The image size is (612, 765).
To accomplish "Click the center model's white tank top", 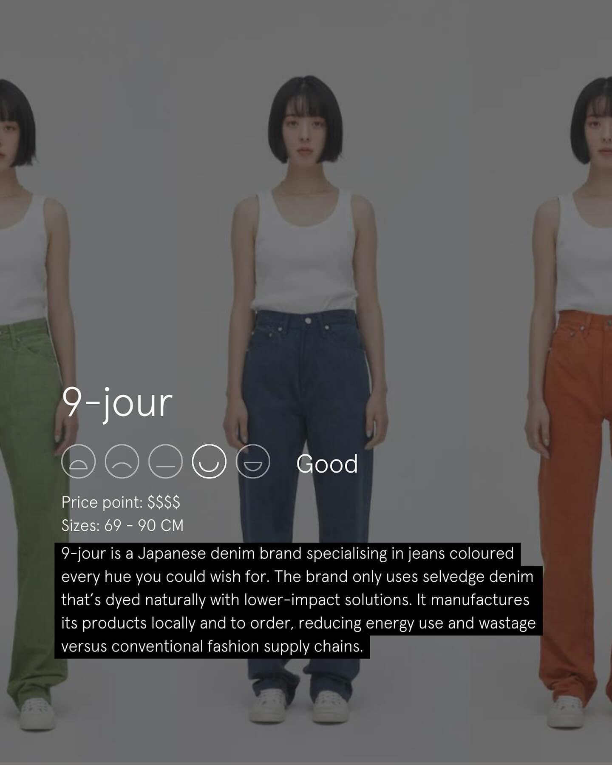I will click(305, 251).
